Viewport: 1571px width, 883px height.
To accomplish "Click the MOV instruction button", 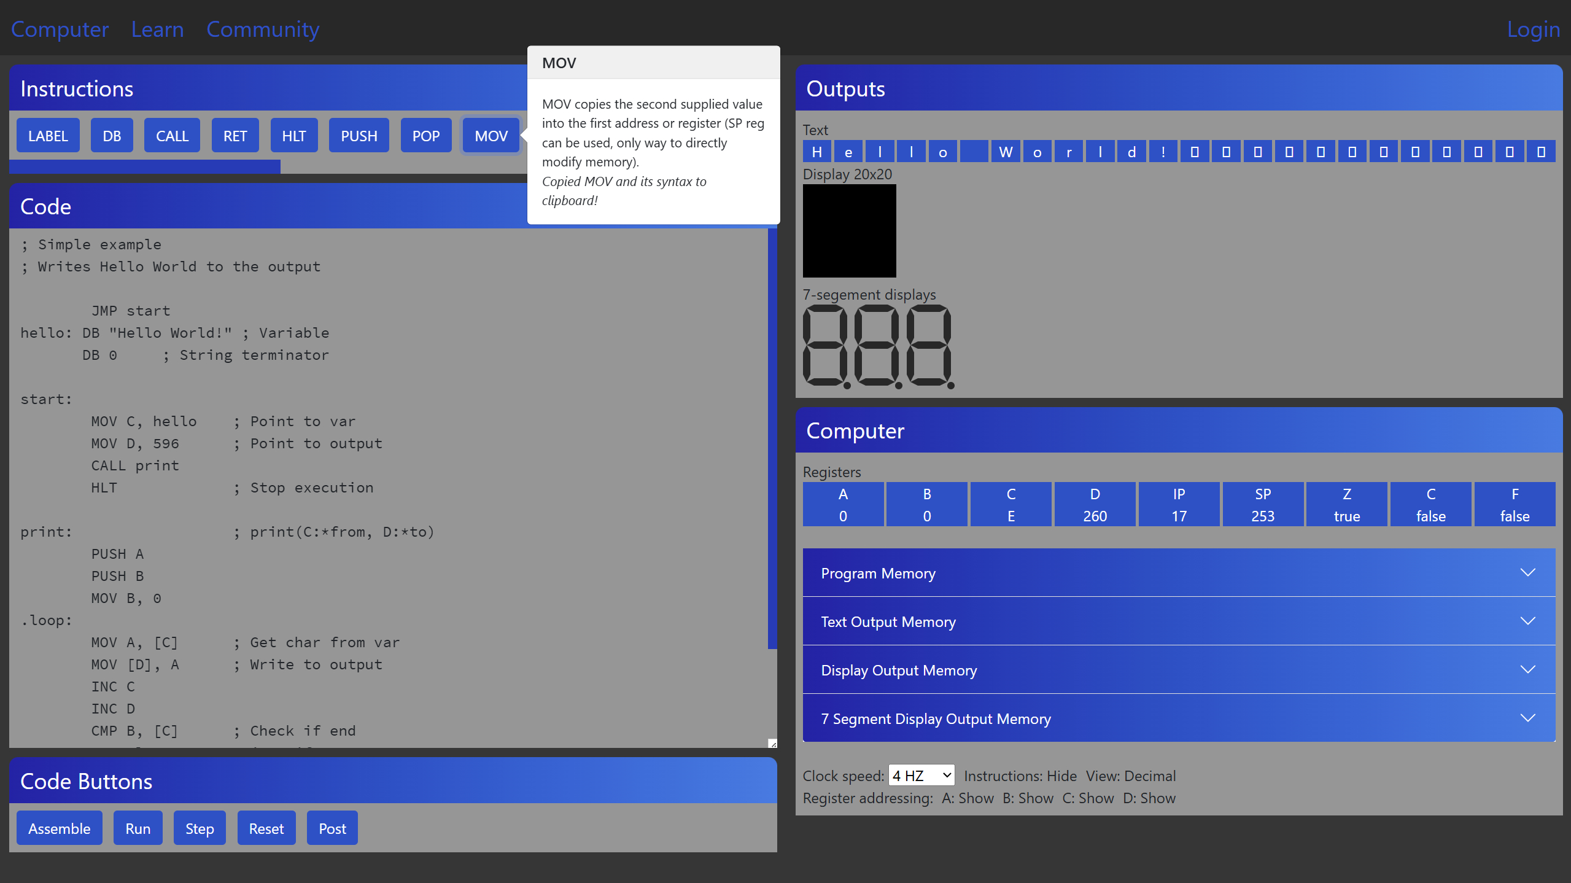I will 491,136.
